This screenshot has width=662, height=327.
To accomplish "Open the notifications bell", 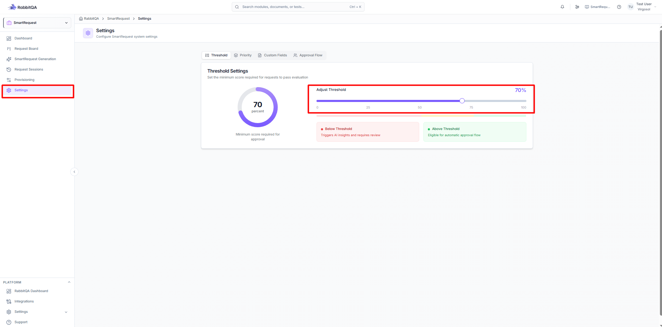I will [562, 7].
